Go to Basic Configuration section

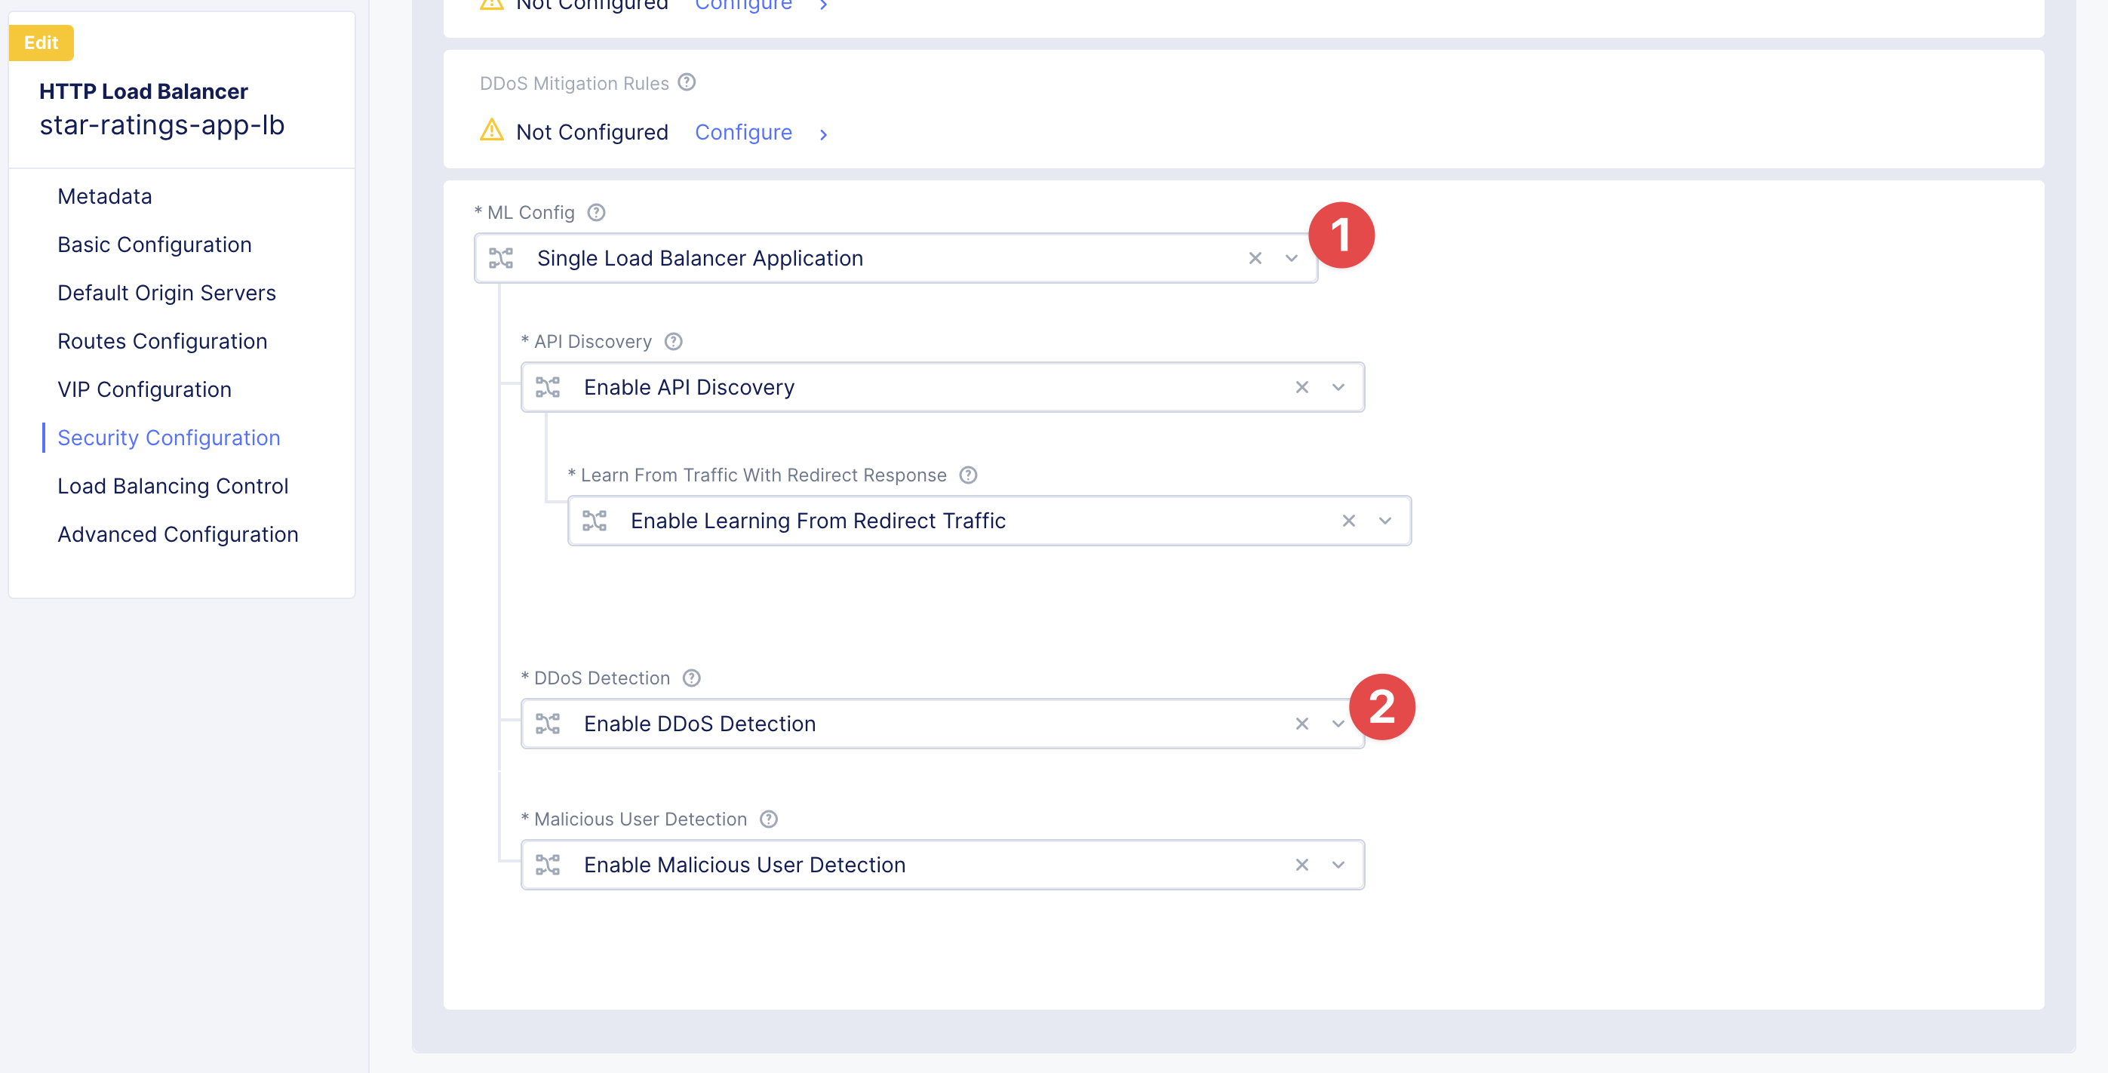(155, 244)
